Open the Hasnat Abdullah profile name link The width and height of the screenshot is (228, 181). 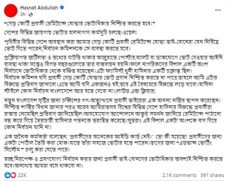point(39,7)
